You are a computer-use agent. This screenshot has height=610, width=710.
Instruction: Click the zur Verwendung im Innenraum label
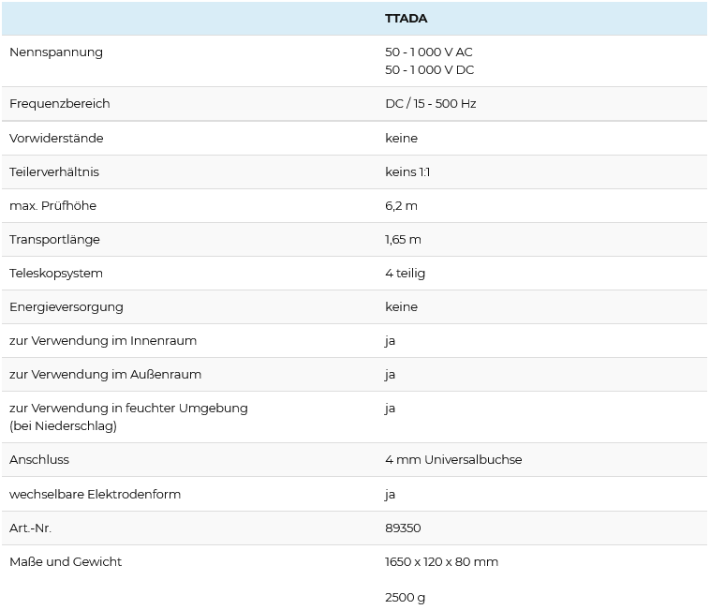(103, 340)
